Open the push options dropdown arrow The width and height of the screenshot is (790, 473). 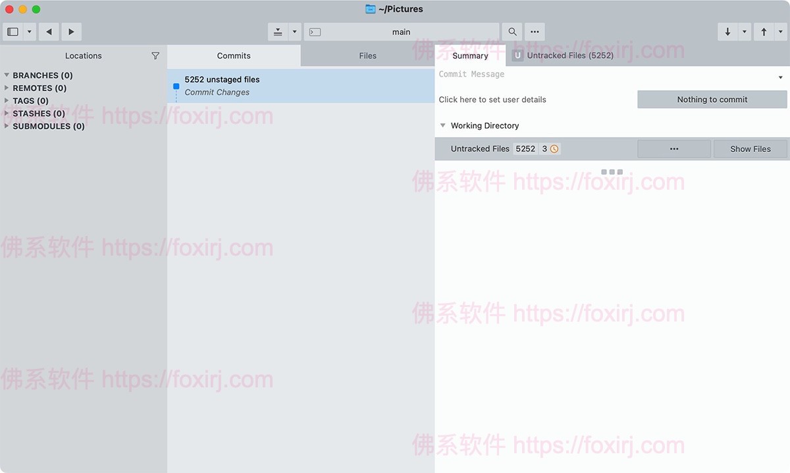[781, 32]
